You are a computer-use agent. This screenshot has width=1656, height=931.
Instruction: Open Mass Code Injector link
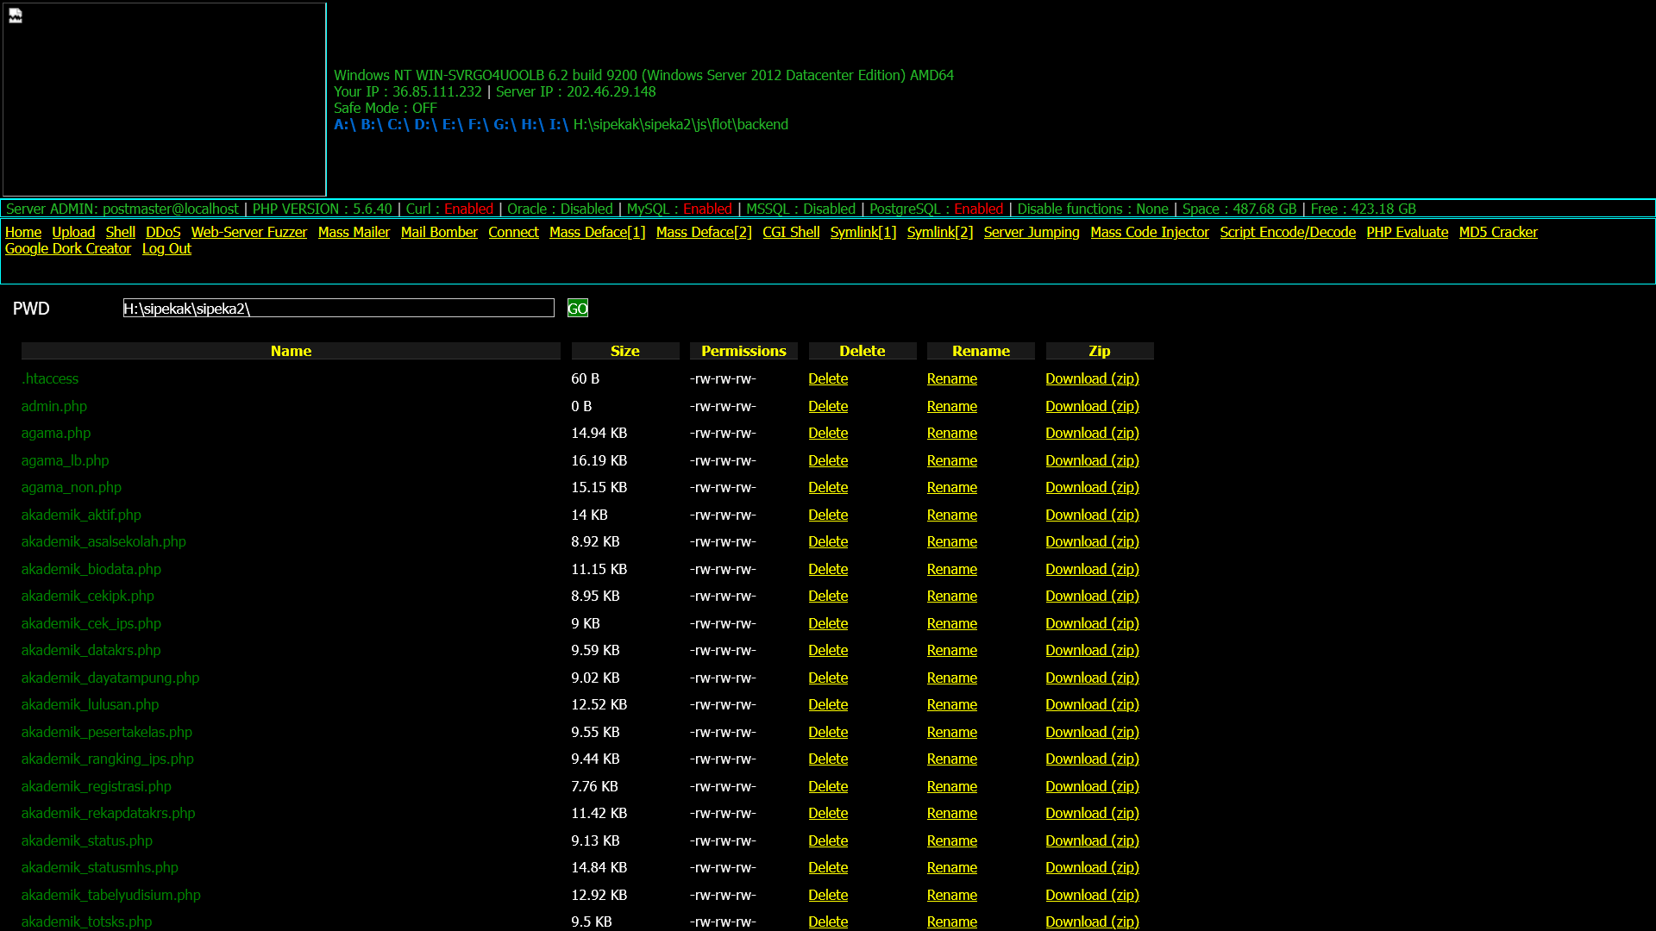[x=1150, y=232]
